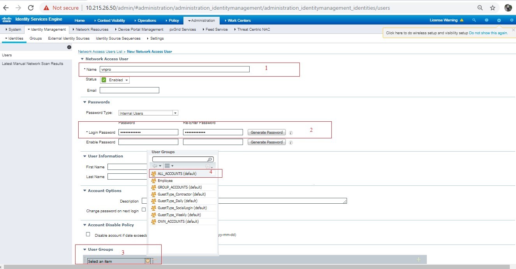The width and height of the screenshot is (516, 269).
Task: Open the ISE search magnifier icon
Action: 474,20
